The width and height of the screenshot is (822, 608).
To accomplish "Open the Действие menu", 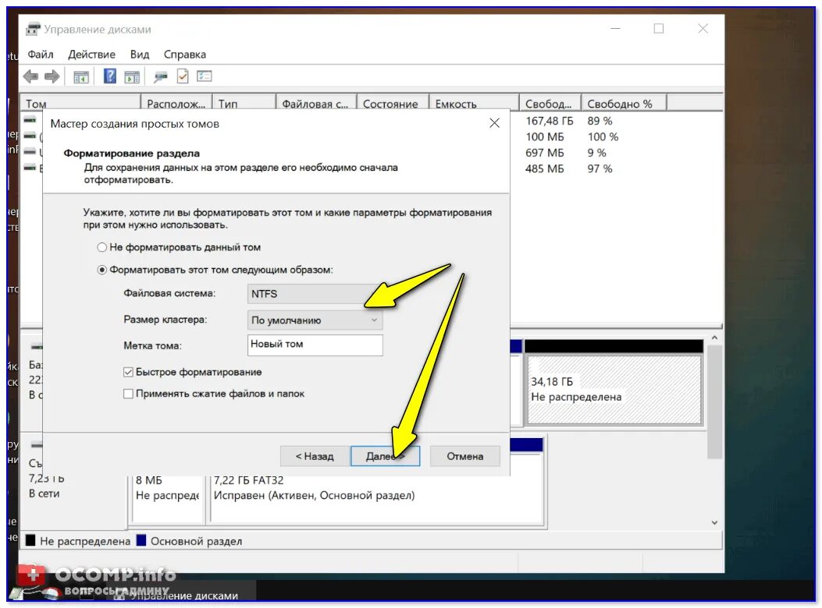I will click(x=92, y=55).
